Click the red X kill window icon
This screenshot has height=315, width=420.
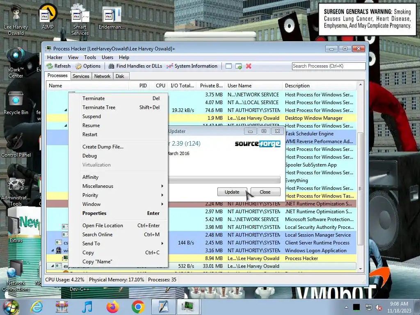coord(249,66)
